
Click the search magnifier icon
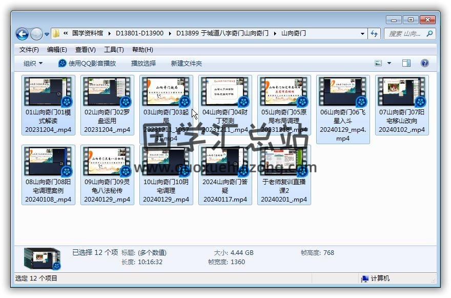[429, 33]
